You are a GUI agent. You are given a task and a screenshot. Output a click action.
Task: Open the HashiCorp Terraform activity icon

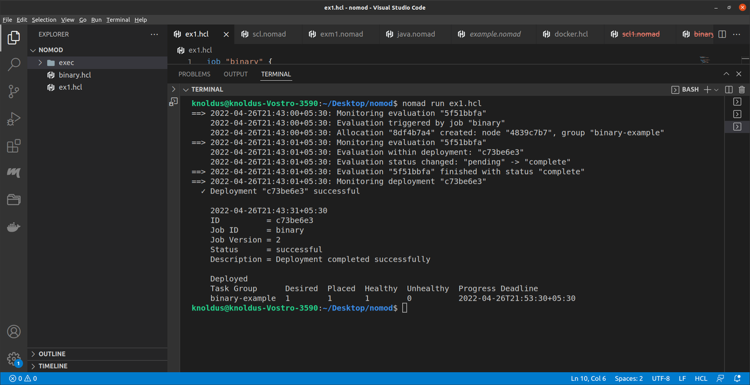point(13,173)
